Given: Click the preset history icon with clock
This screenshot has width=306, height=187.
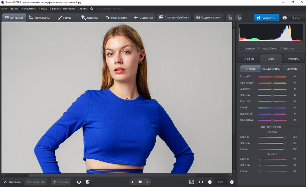Looking at the screenshot, I should 238,17.
